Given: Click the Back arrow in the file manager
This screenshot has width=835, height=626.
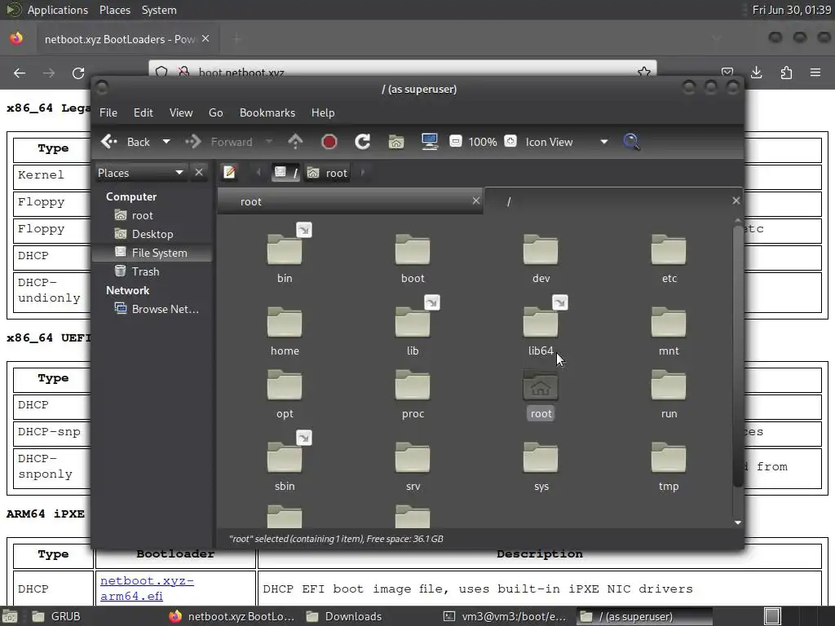Looking at the screenshot, I should pyautogui.click(x=125, y=142).
